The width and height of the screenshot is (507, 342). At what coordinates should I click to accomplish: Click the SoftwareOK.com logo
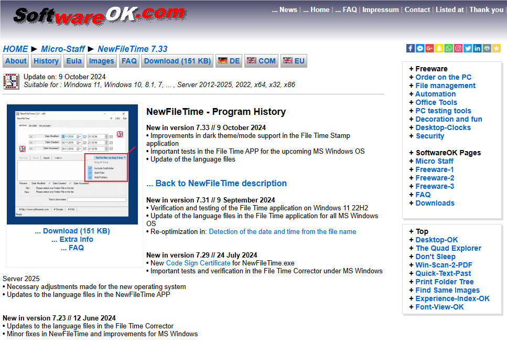click(100, 16)
